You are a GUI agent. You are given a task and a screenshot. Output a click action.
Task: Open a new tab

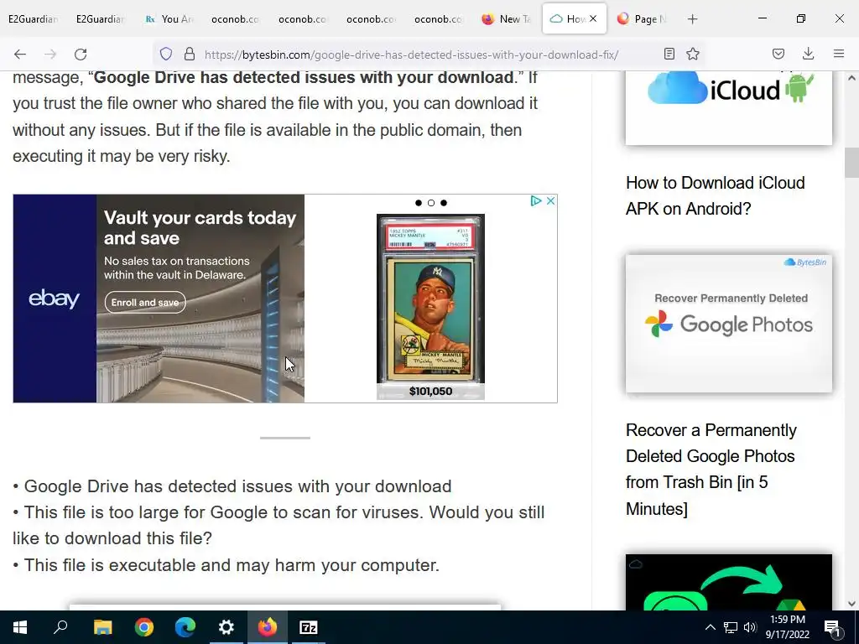point(692,19)
